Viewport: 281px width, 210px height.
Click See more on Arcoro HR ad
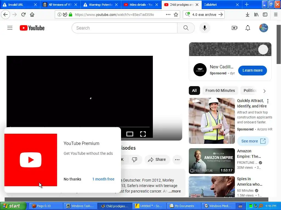click(253, 141)
